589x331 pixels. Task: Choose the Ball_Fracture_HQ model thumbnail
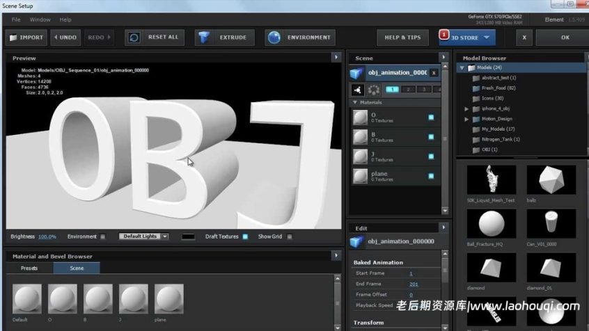click(x=492, y=224)
